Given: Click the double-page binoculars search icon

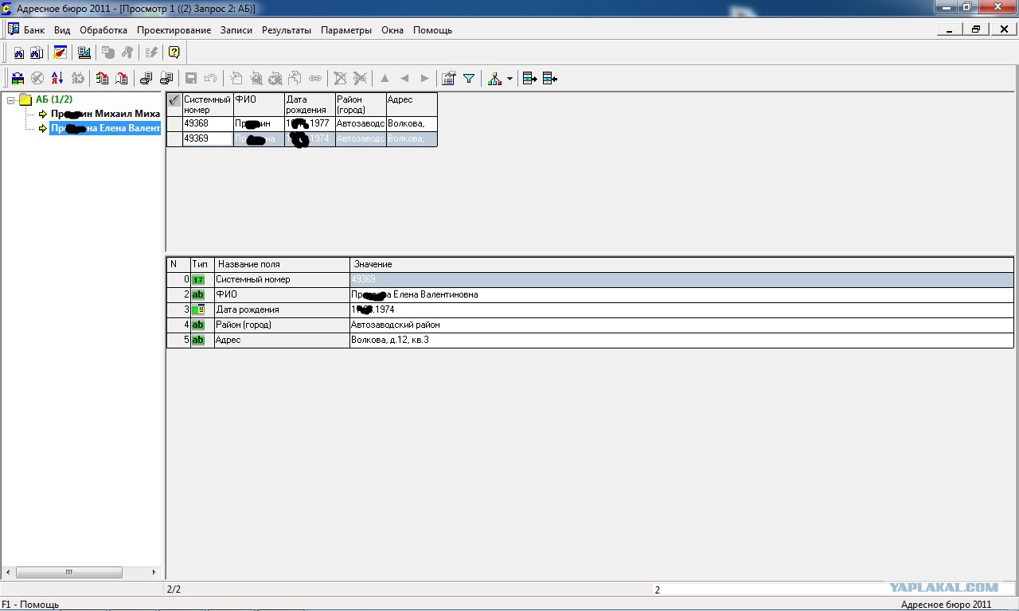Looking at the screenshot, I should [x=37, y=53].
